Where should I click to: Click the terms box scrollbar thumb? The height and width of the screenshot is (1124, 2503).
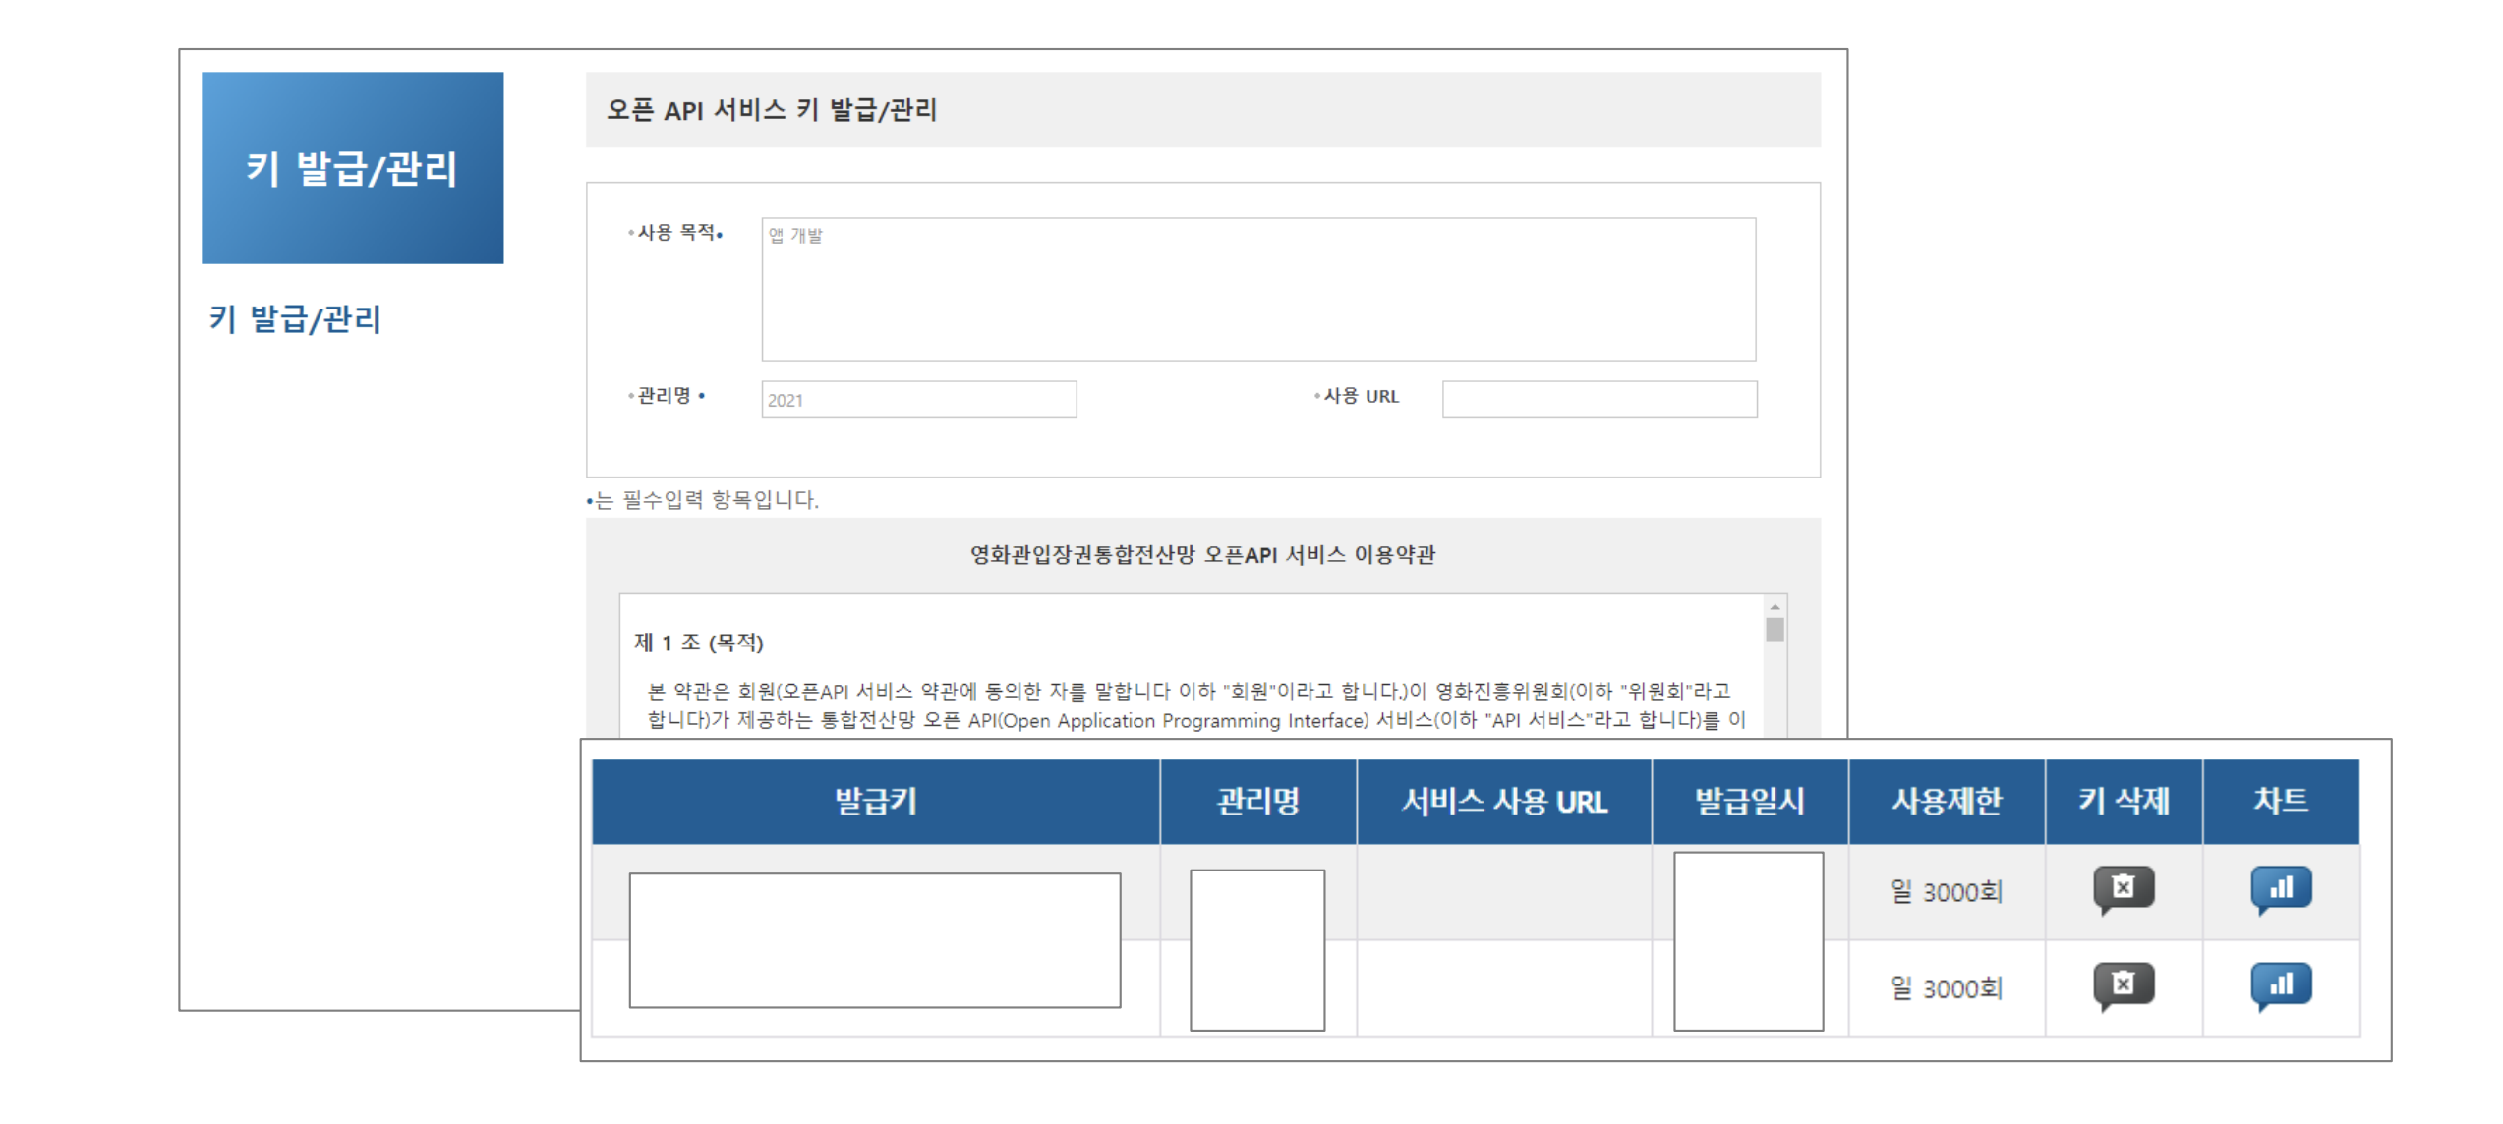[1775, 629]
